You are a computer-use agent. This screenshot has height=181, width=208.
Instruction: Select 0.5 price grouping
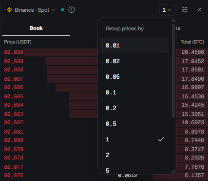[x=134, y=124]
